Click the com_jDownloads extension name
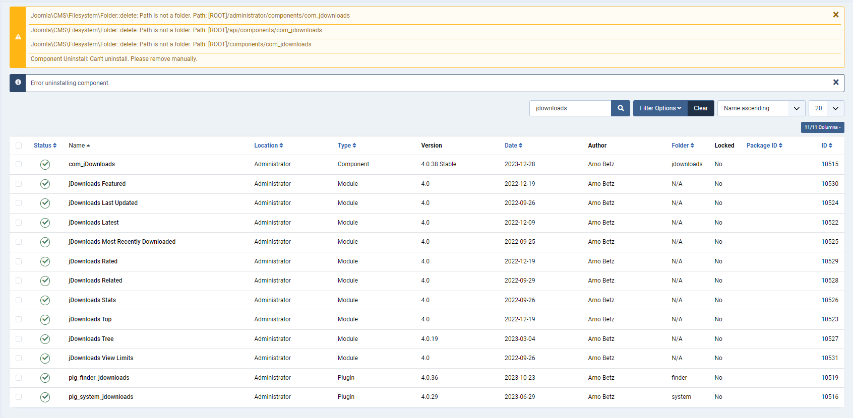Image resolution: width=853 pixels, height=418 pixels. (x=92, y=164)
